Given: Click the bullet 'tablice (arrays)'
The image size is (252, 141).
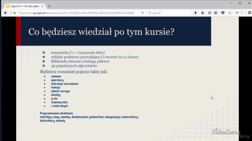Looking at the screenshot, I should (x=61, y=91).
